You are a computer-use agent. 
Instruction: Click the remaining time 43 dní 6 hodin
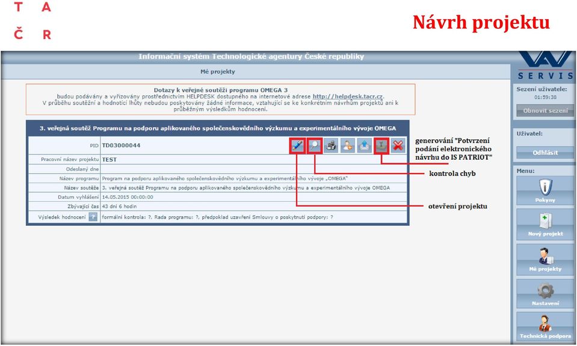119,207
